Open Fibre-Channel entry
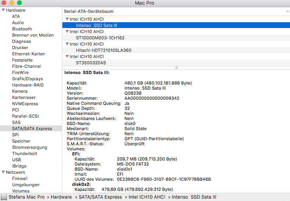Screen dimensions: 290x201 pos(27,66)
